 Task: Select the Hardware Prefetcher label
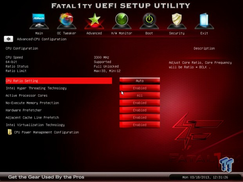pyautogui.click(x=24, y=110)
